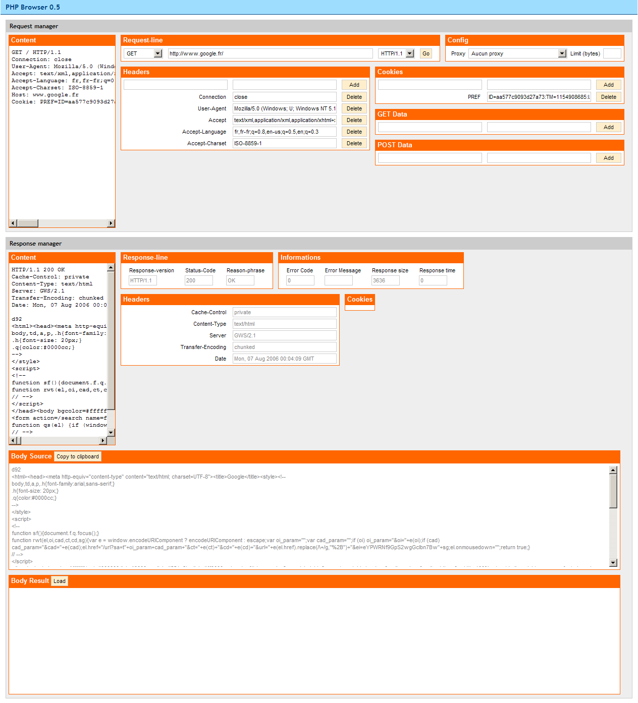Delete the User-Agent header
This screenshot has height=703, width=638.
point(354,108)
